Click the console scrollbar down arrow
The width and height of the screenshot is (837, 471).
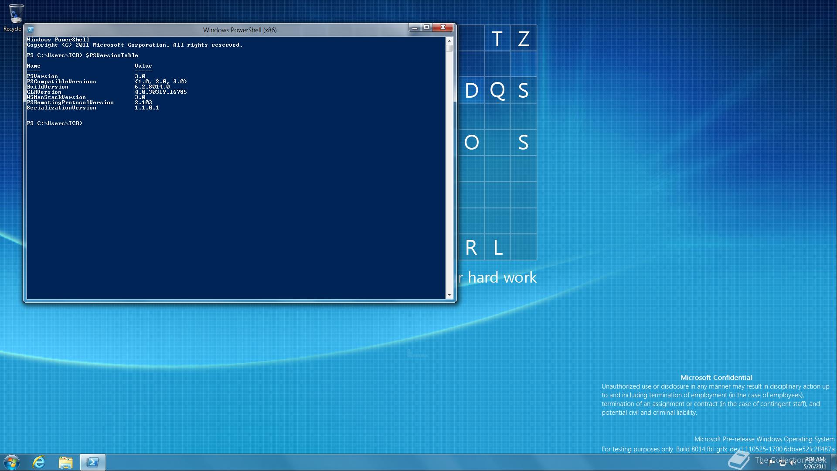(449, 295)
